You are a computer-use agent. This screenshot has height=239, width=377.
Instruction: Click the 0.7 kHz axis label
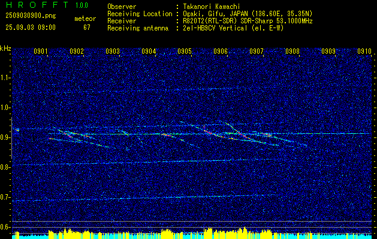5,197
